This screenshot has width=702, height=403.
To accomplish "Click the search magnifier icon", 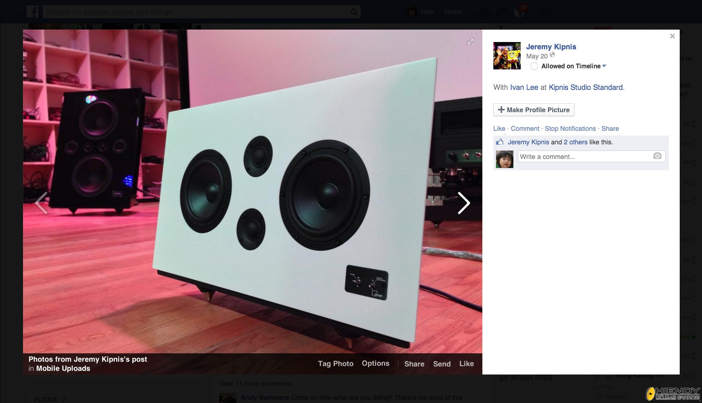I will click(354, 12).
